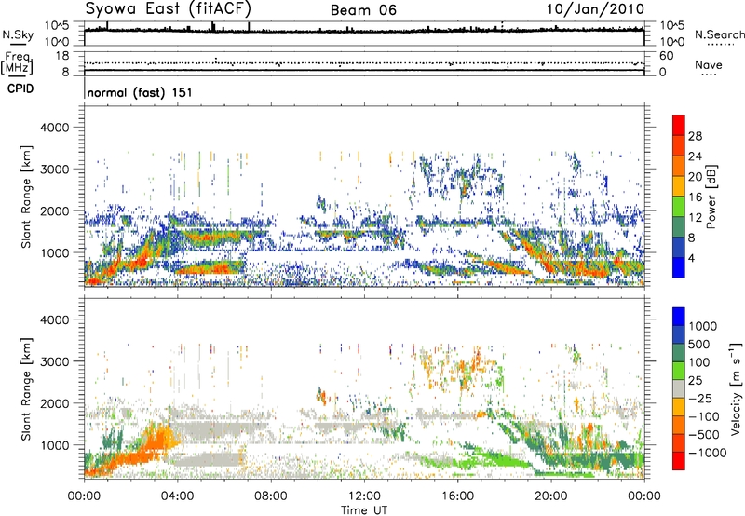Click the '3000' range label on velocity panel

pyautogui.click(x=54, y=361)
